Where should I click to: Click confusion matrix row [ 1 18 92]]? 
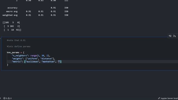pos(13,30)
